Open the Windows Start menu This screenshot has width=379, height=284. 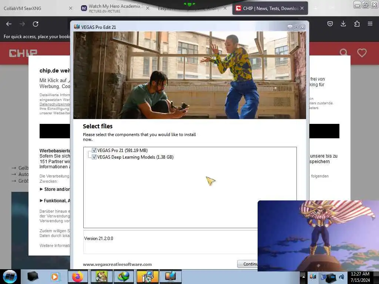click(x=10, y=277)
